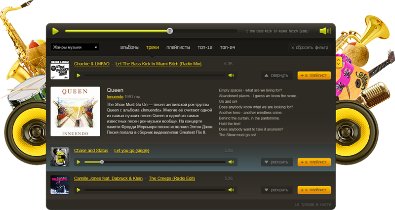Toggle volume icon on Chuckie & LMFAO track

pyautogui.click(x=231, y=76)
